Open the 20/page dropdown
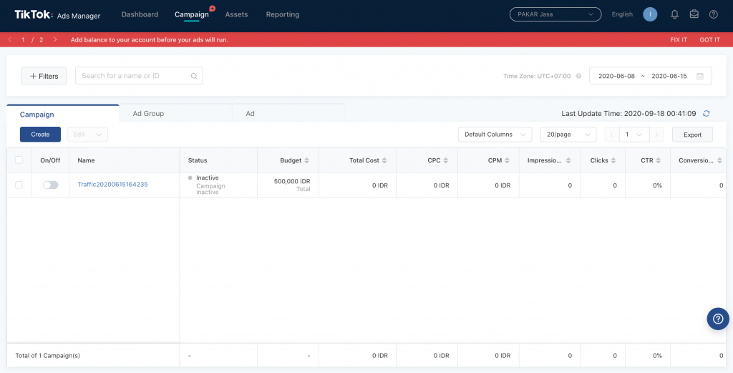Screen dimensions: 733x373 pos(568,135)
